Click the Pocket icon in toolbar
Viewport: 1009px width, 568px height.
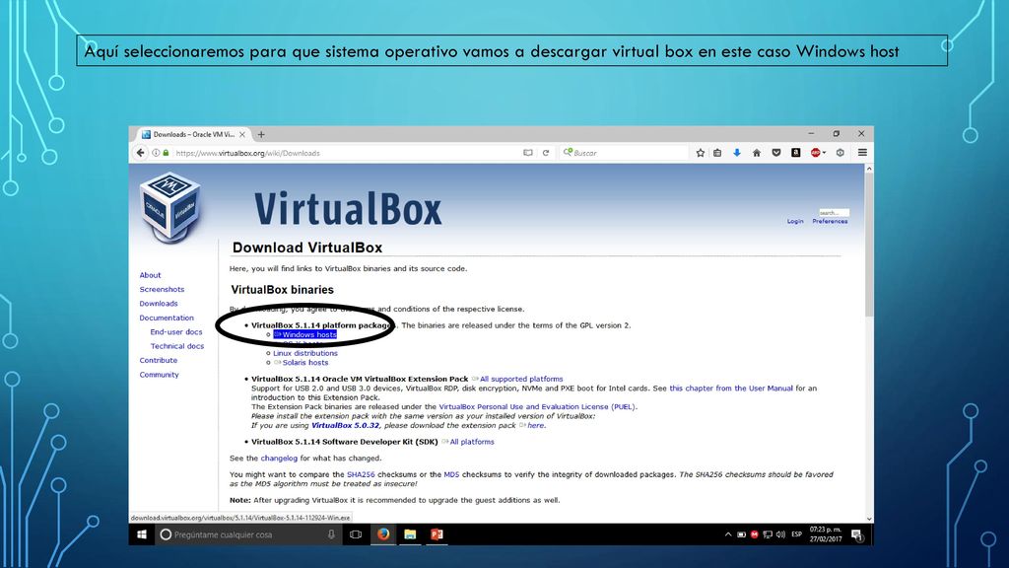pyautogui.click(x=776, y=153)
